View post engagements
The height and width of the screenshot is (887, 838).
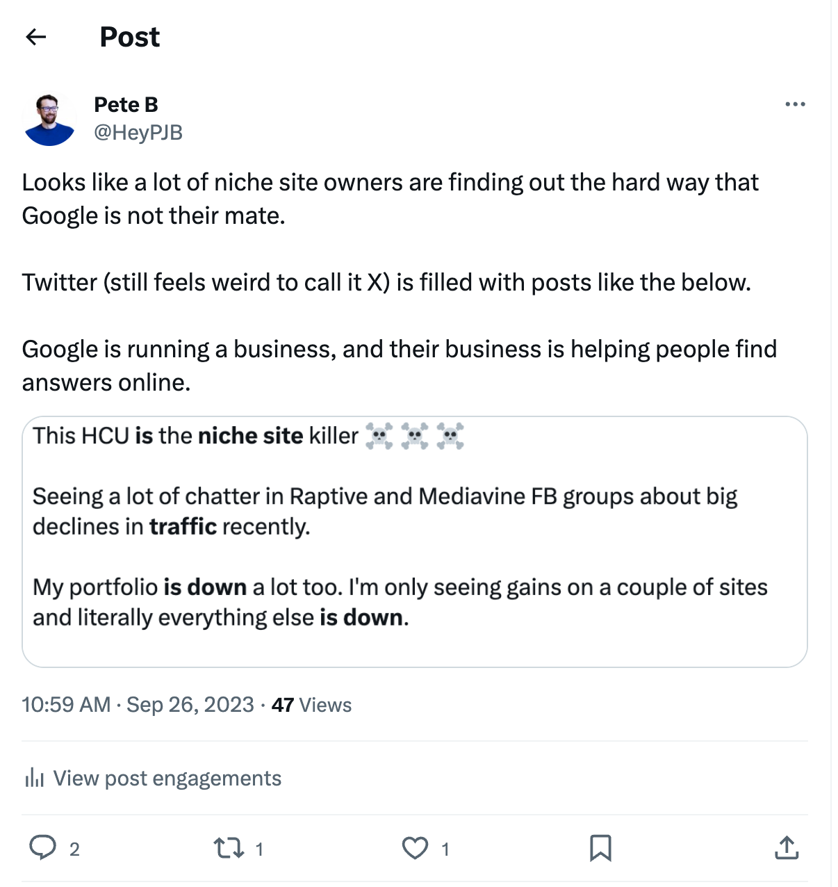point(167,778)
